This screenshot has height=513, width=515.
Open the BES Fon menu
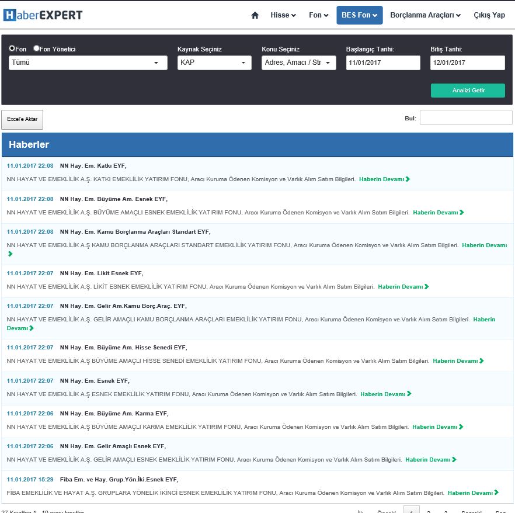(x=359, y=15)
